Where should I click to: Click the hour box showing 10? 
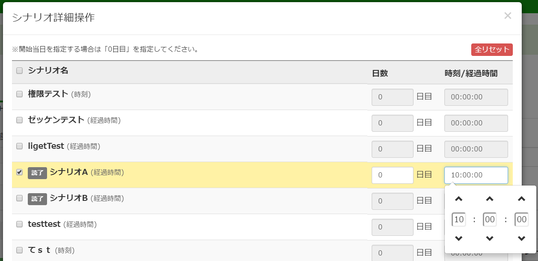(459, 220)
